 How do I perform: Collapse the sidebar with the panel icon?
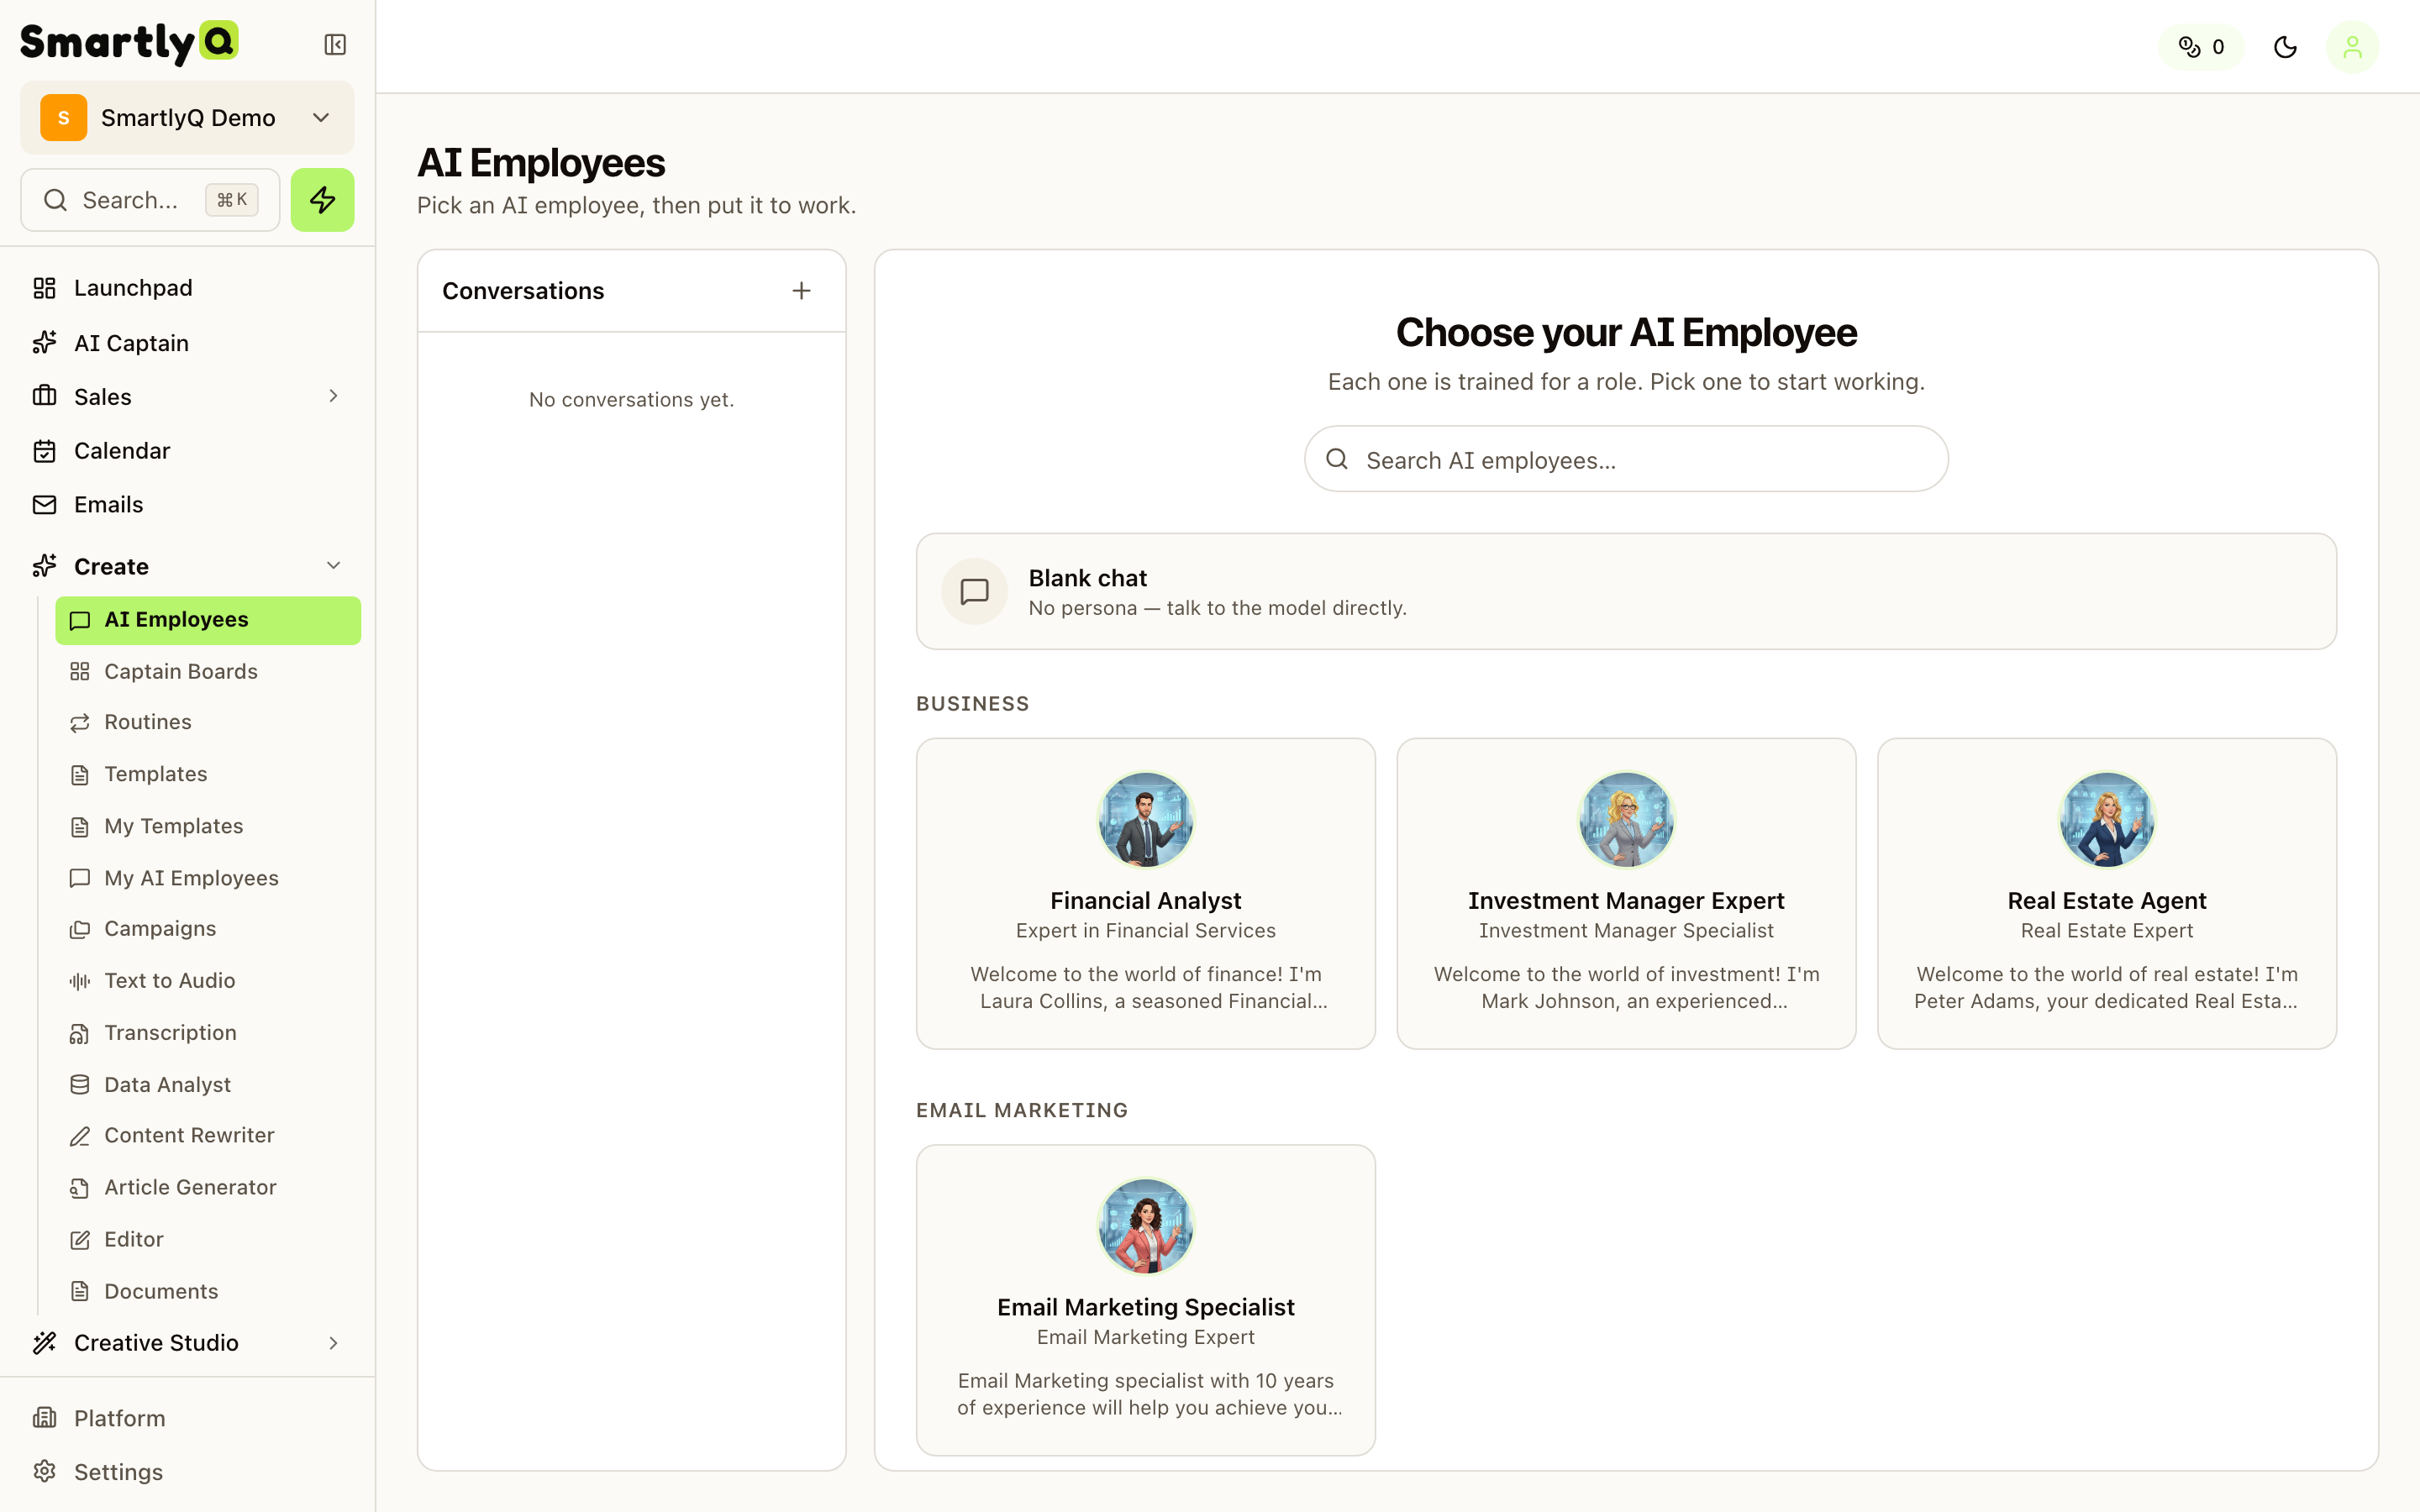tap(335, 45)
